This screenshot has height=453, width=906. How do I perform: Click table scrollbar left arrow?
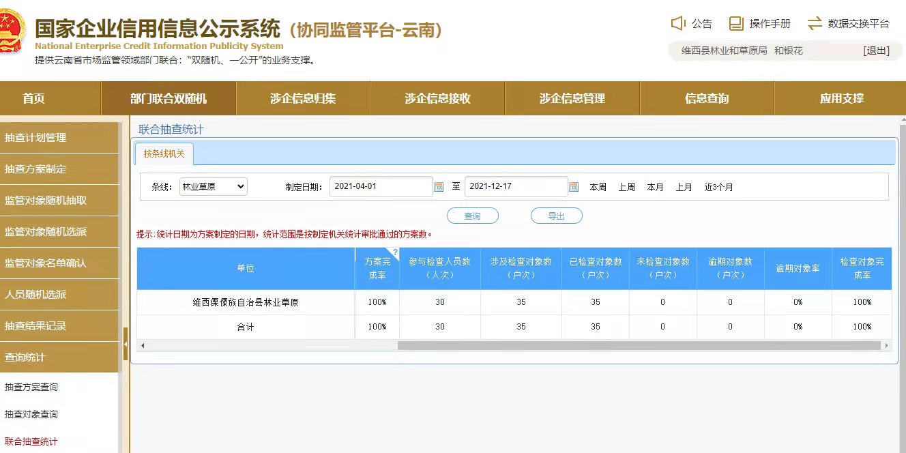pos(143,346)
